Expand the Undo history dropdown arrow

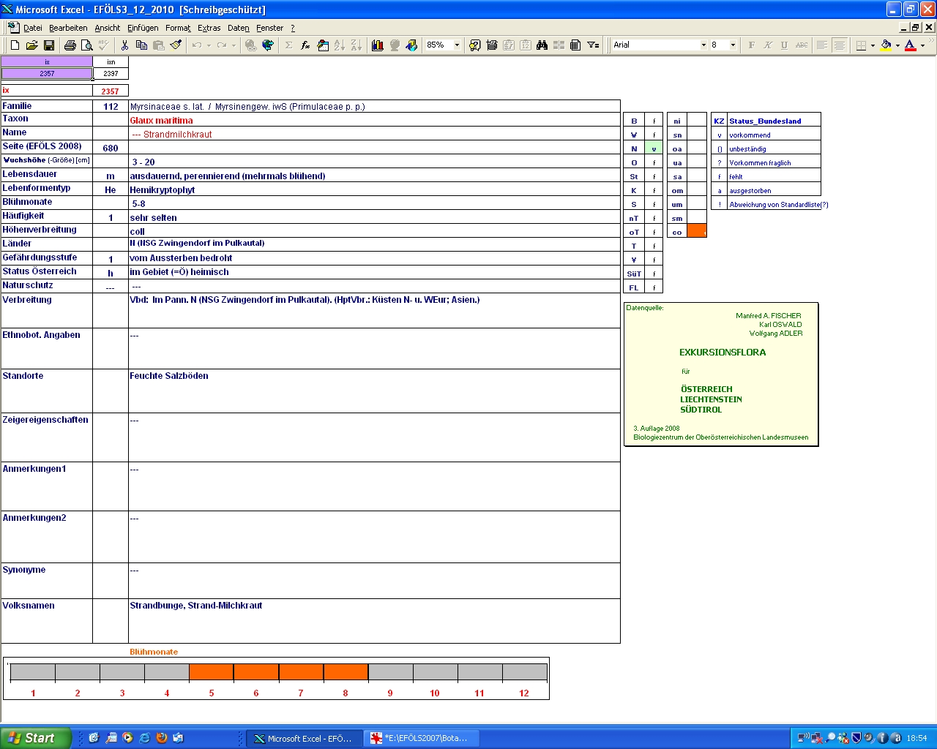[x=209, y=45]
